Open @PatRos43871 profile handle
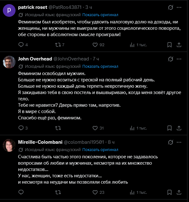The width and height of the screenshot is (189, 202). (65, 7)
